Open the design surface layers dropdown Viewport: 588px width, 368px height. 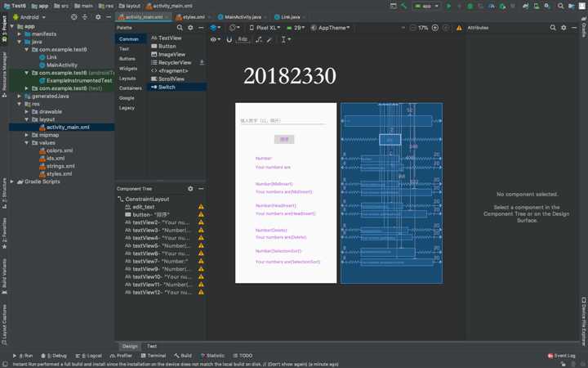click(216, 28)
